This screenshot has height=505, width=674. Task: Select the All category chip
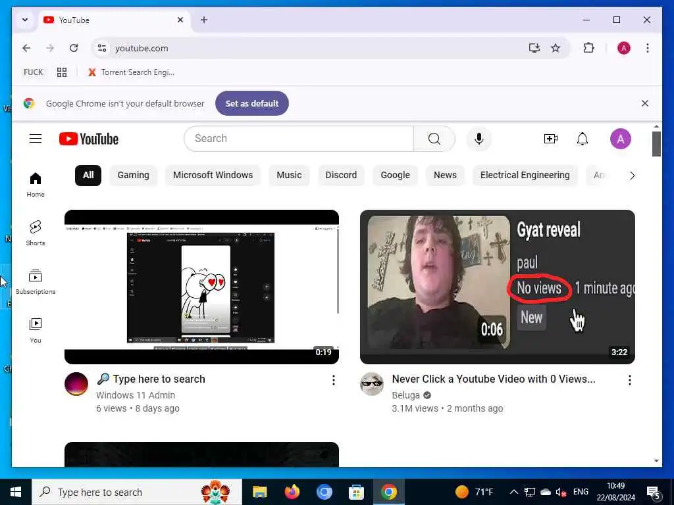(x=88, y=175)
